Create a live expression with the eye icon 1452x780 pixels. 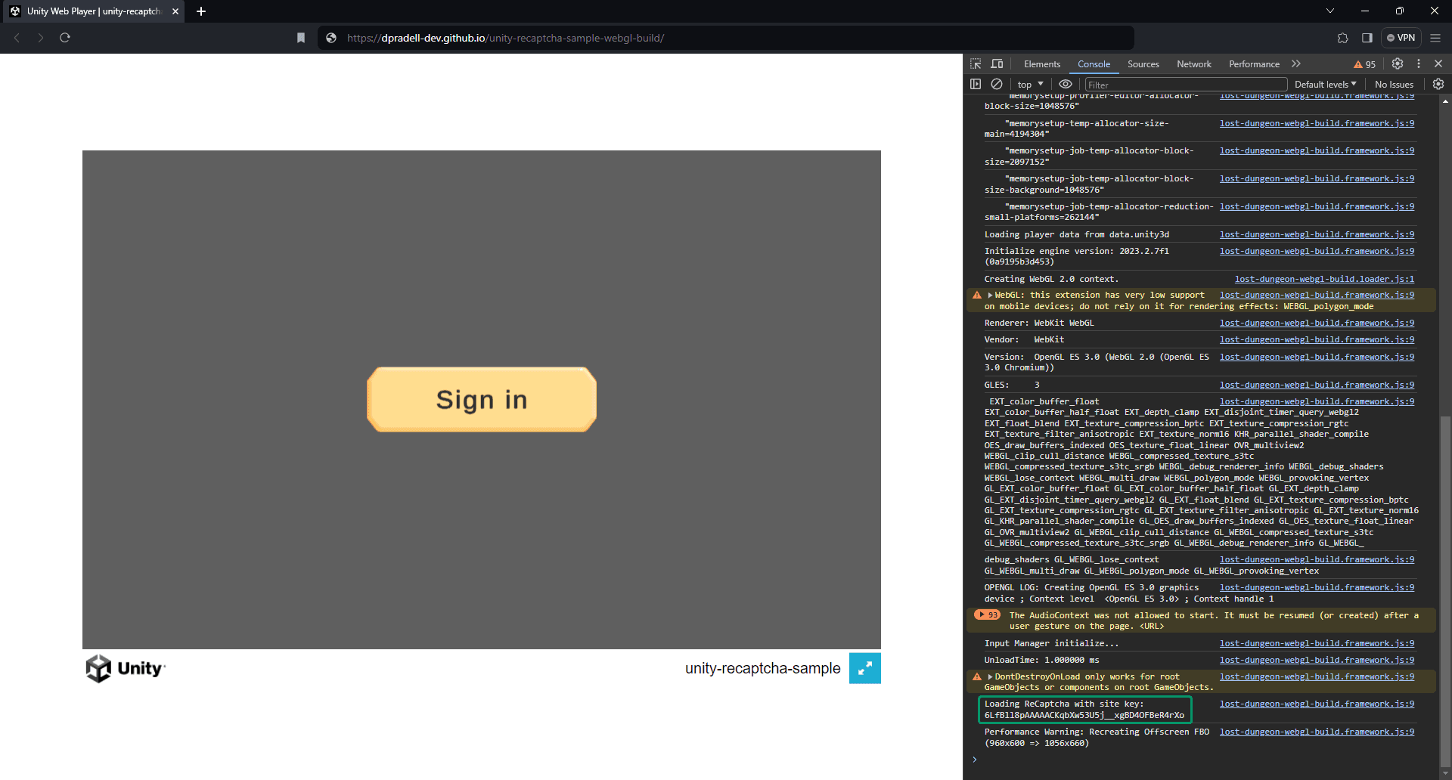1066,84
